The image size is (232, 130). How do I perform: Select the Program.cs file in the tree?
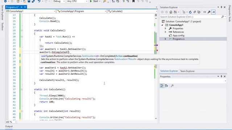point(179,39)
